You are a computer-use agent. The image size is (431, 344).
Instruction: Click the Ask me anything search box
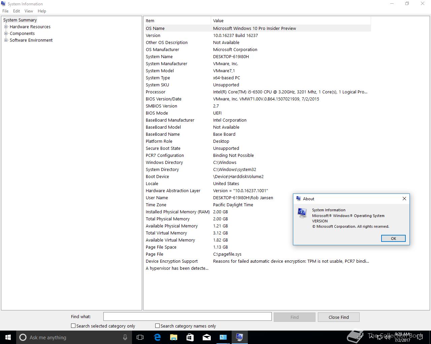(x=73, y=337)
